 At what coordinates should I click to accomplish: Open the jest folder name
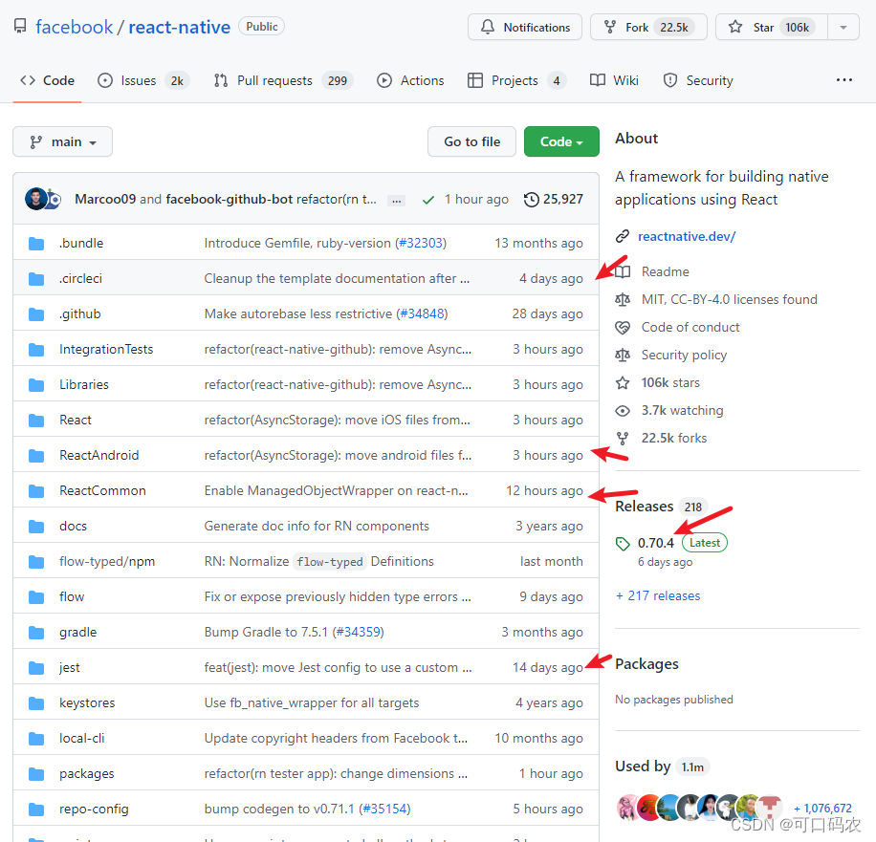tap(70, 668)
